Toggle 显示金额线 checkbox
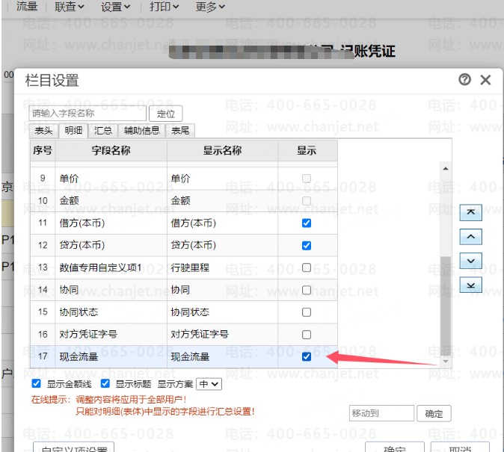 click(37, 383)
